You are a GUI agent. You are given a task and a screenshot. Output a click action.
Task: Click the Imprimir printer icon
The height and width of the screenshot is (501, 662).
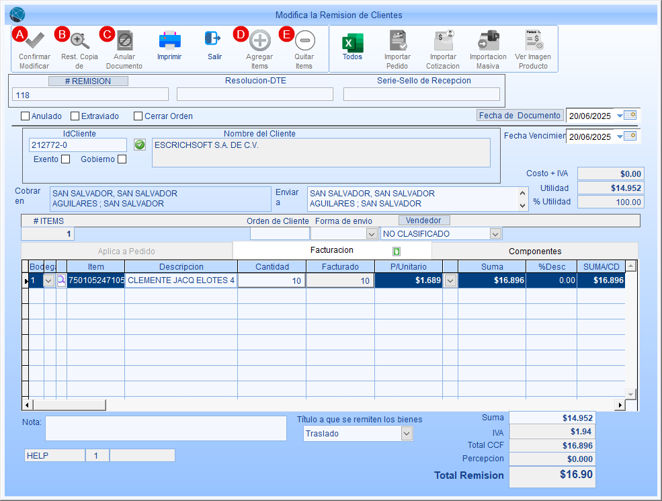169,41
